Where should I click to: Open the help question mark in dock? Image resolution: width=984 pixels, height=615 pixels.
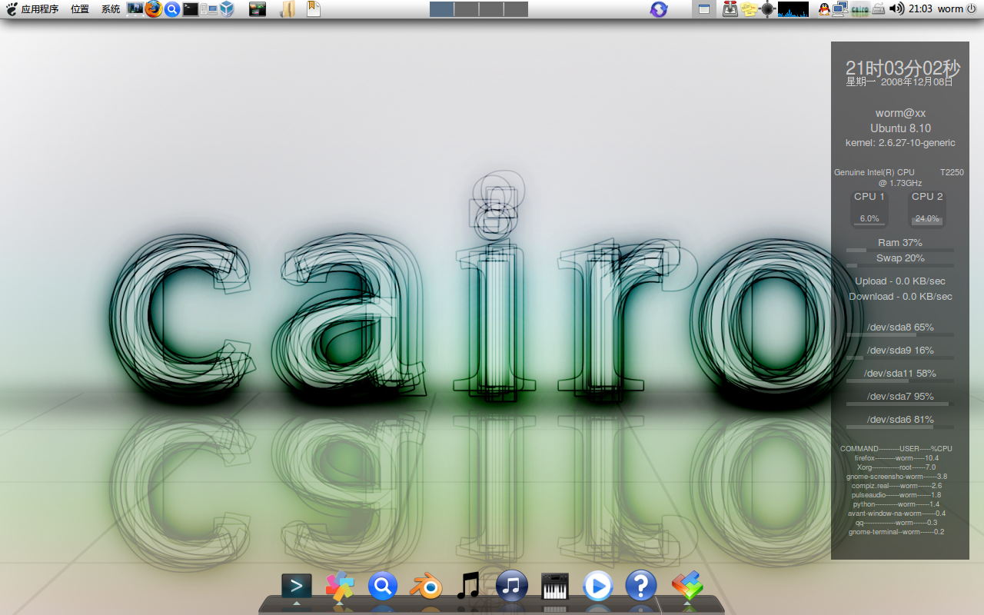[640, 586]
